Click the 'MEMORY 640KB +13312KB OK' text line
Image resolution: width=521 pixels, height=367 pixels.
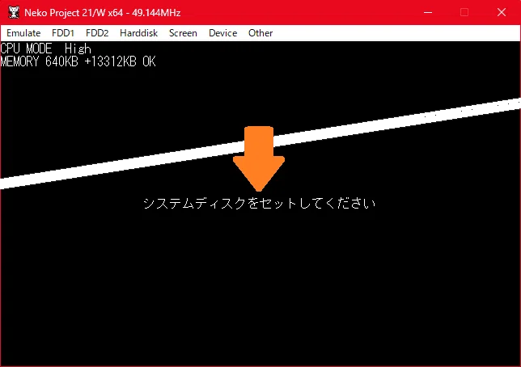(78, 61)
